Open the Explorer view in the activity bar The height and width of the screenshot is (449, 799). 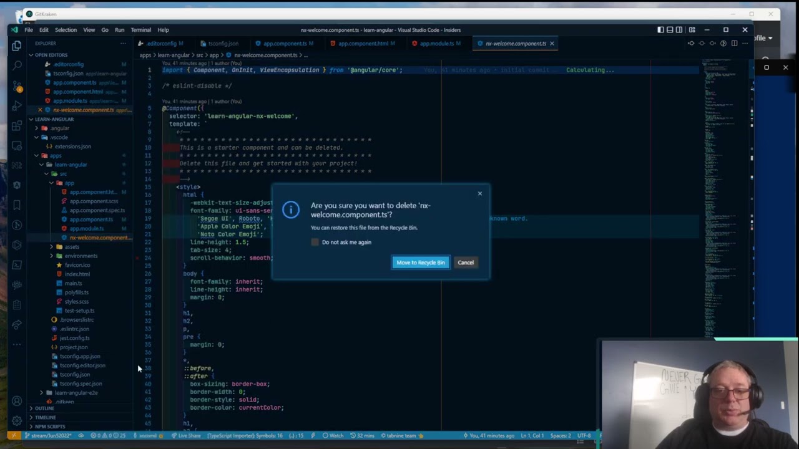coord(17,46)
